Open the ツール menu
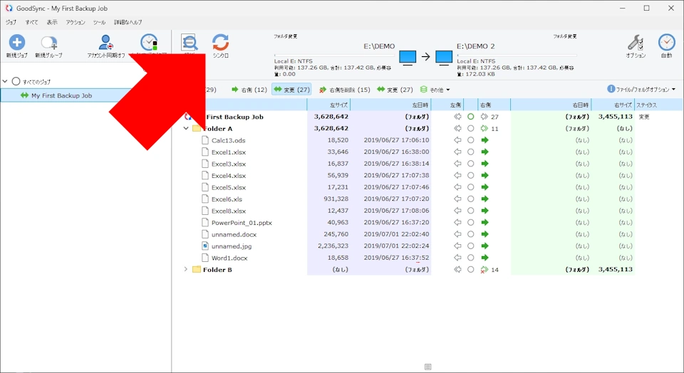Viewport: 684px width, 373px height. click(x=99, y=22)
